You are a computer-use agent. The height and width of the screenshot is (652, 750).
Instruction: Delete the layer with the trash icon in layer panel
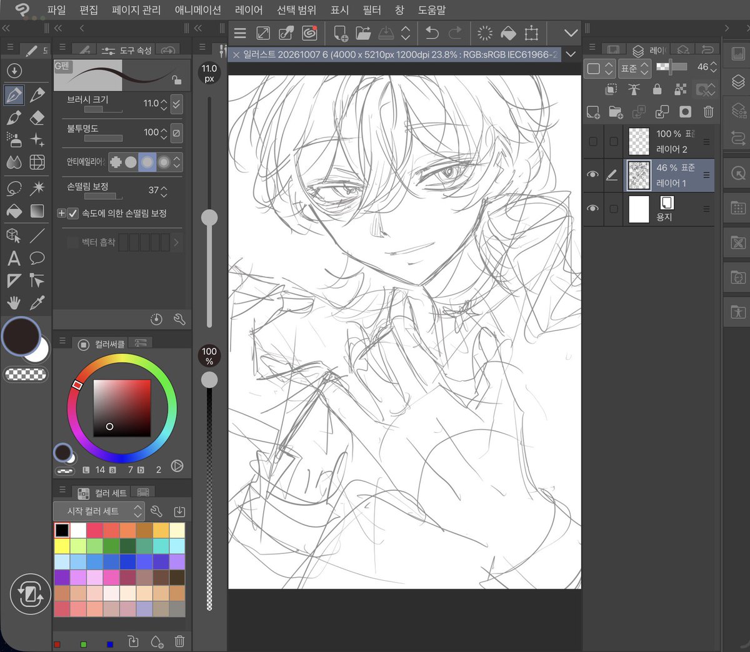pos(708,112)
